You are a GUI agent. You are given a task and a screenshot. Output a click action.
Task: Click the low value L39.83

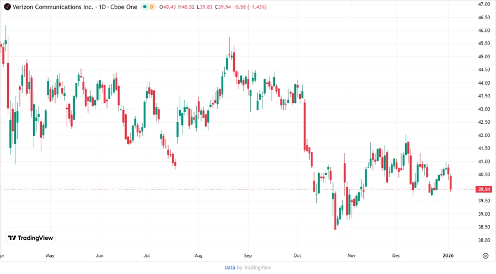204,7
